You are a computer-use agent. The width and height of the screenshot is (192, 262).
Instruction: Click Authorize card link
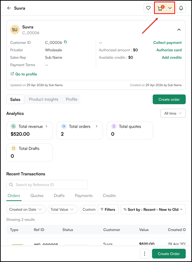pyautogui.click(x=169, y=50)
